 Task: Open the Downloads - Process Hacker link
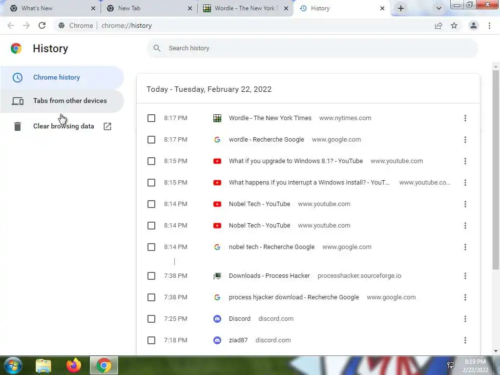coord(269,276)
